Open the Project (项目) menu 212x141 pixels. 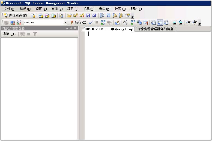click(x=73, y=9)
